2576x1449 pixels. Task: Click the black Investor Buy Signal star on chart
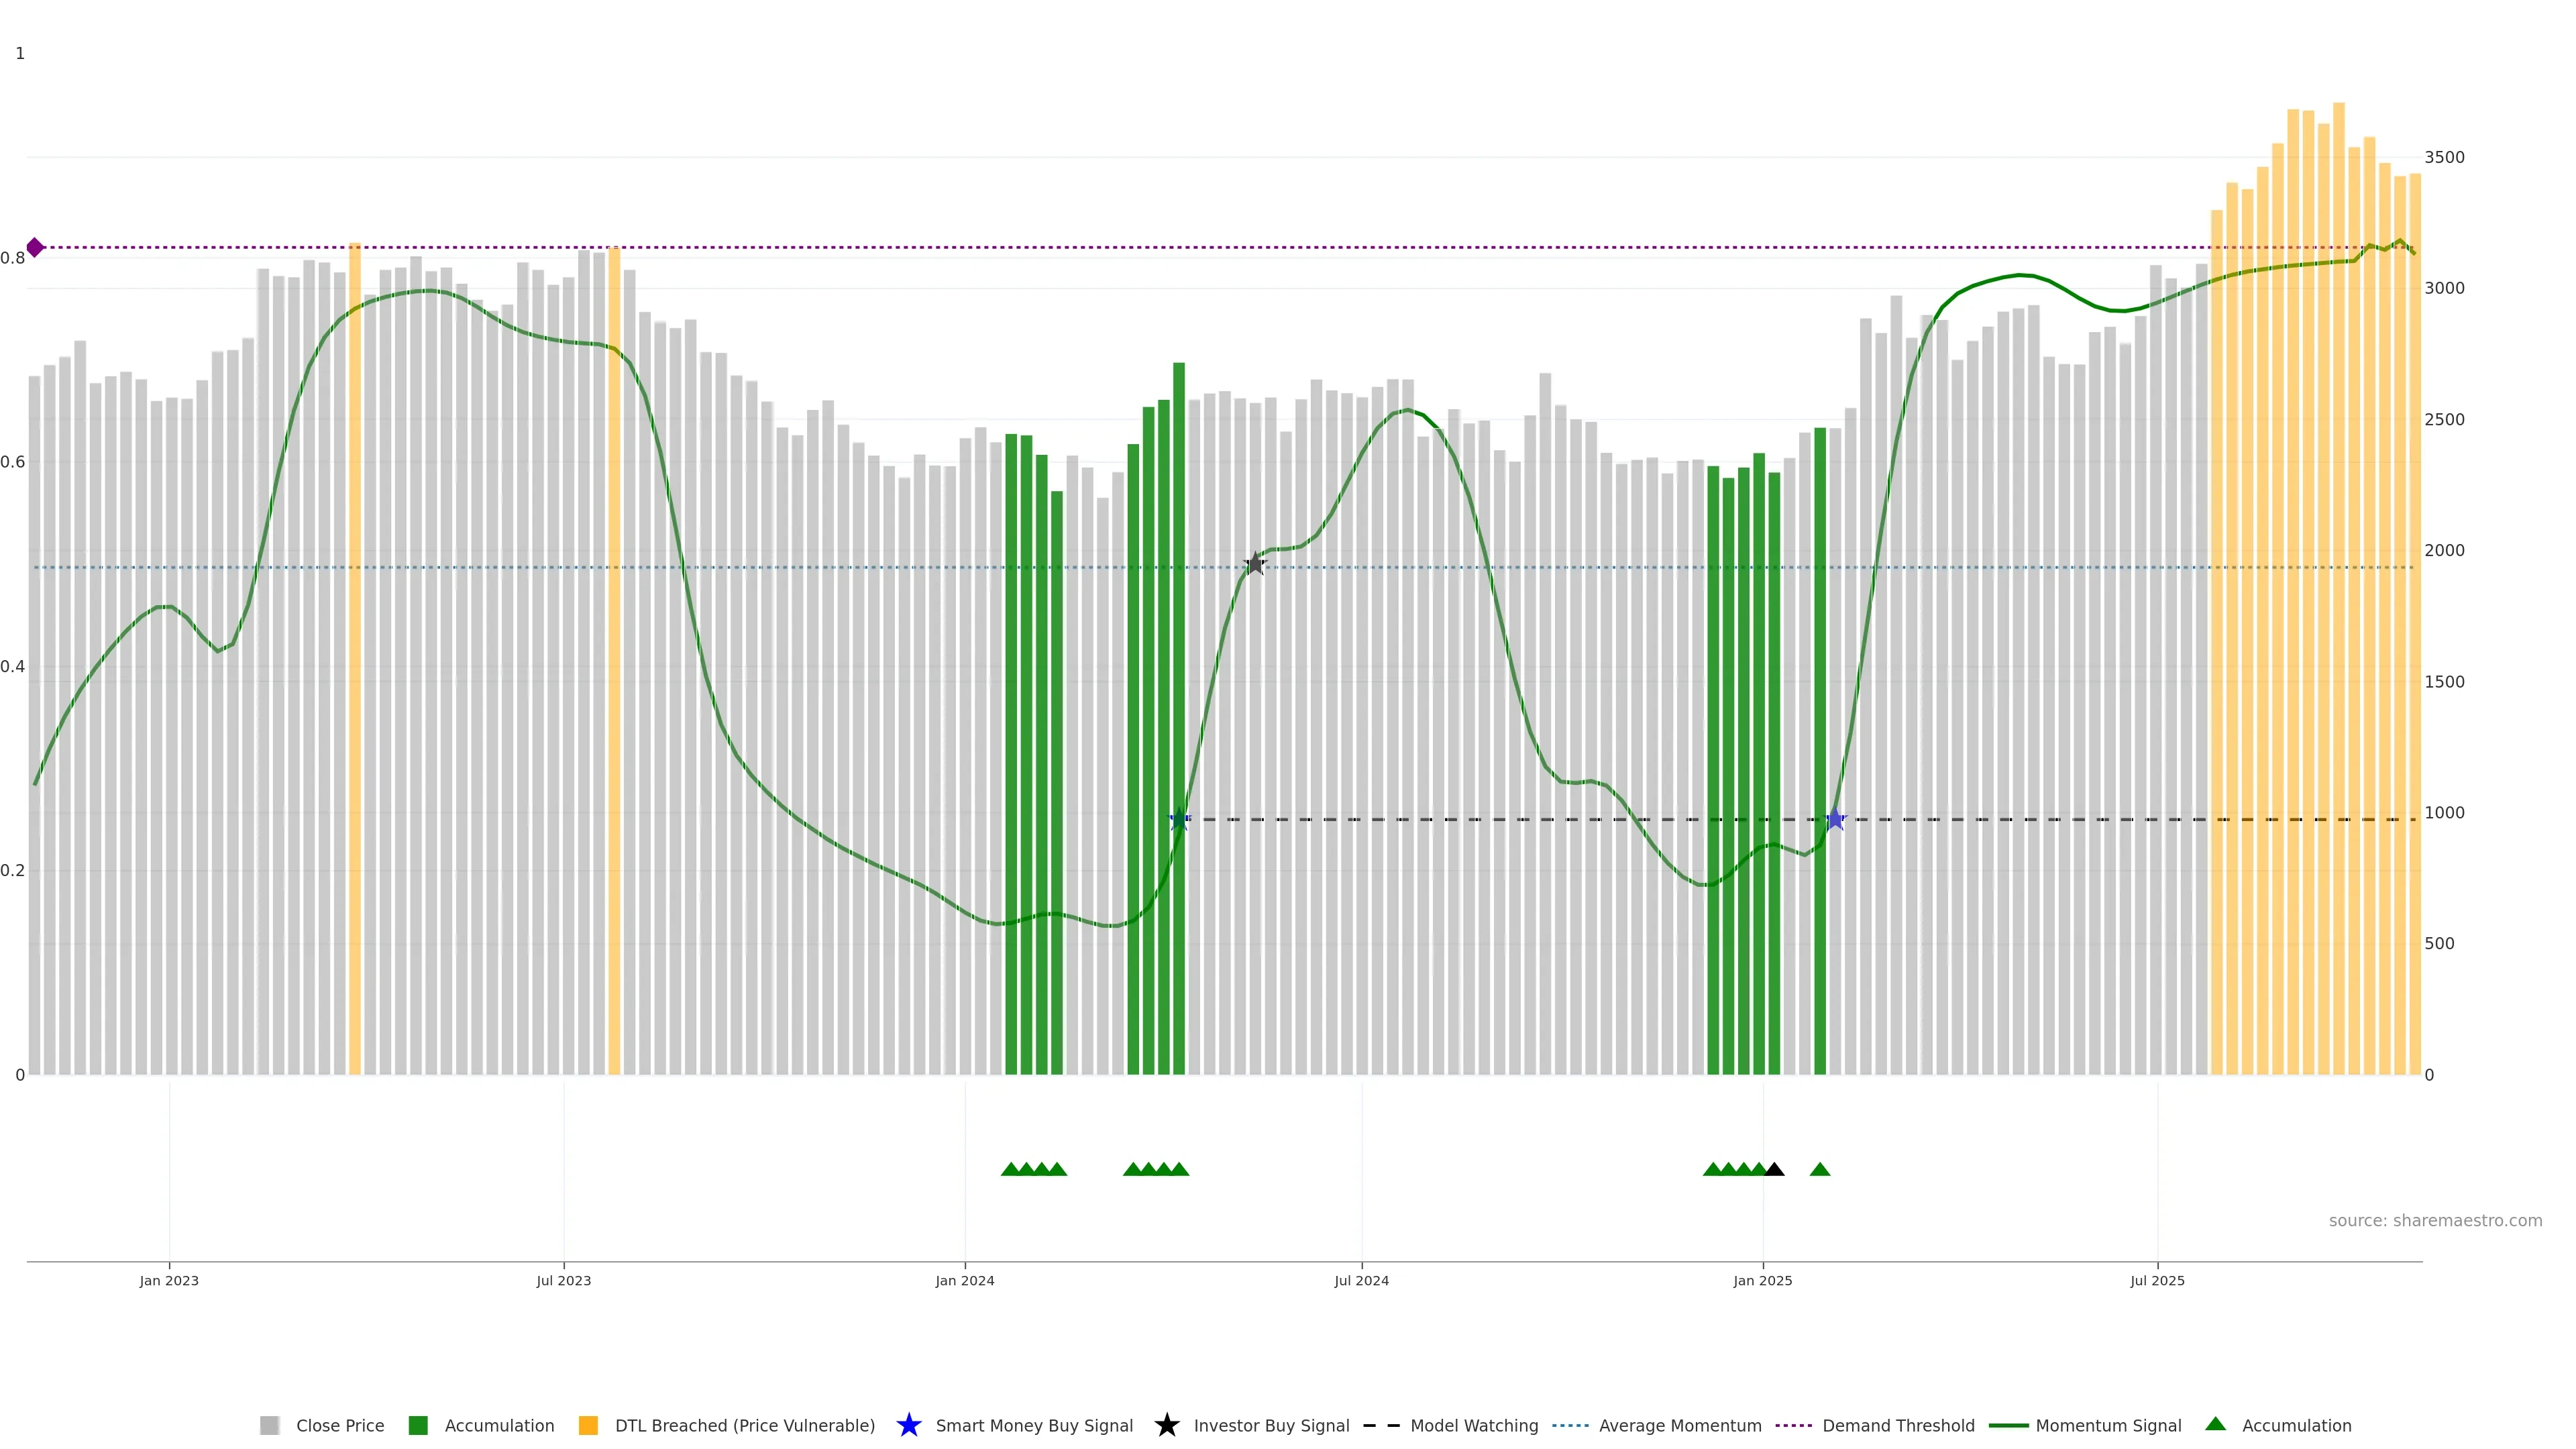click(x=1255, y=564)
